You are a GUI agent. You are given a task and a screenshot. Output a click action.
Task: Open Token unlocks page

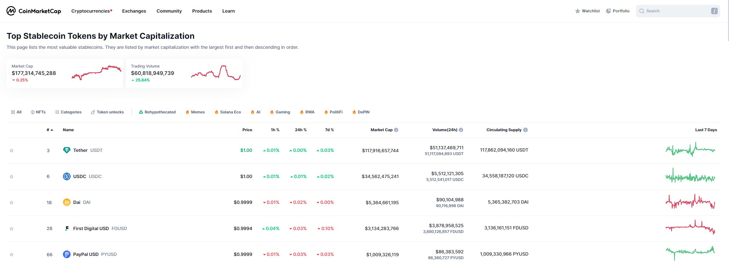click(x=107, y=112)
